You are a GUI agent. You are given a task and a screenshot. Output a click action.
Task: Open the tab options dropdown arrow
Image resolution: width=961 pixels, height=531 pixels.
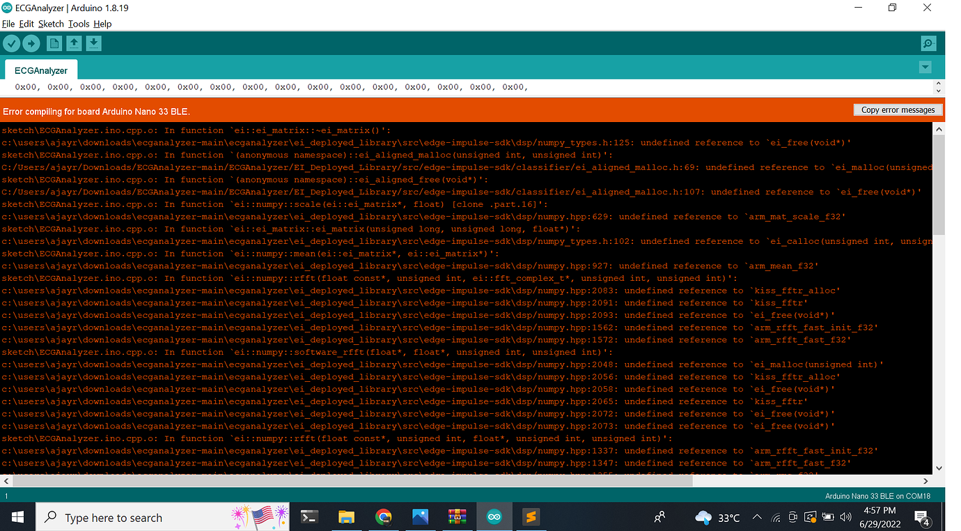925,67
